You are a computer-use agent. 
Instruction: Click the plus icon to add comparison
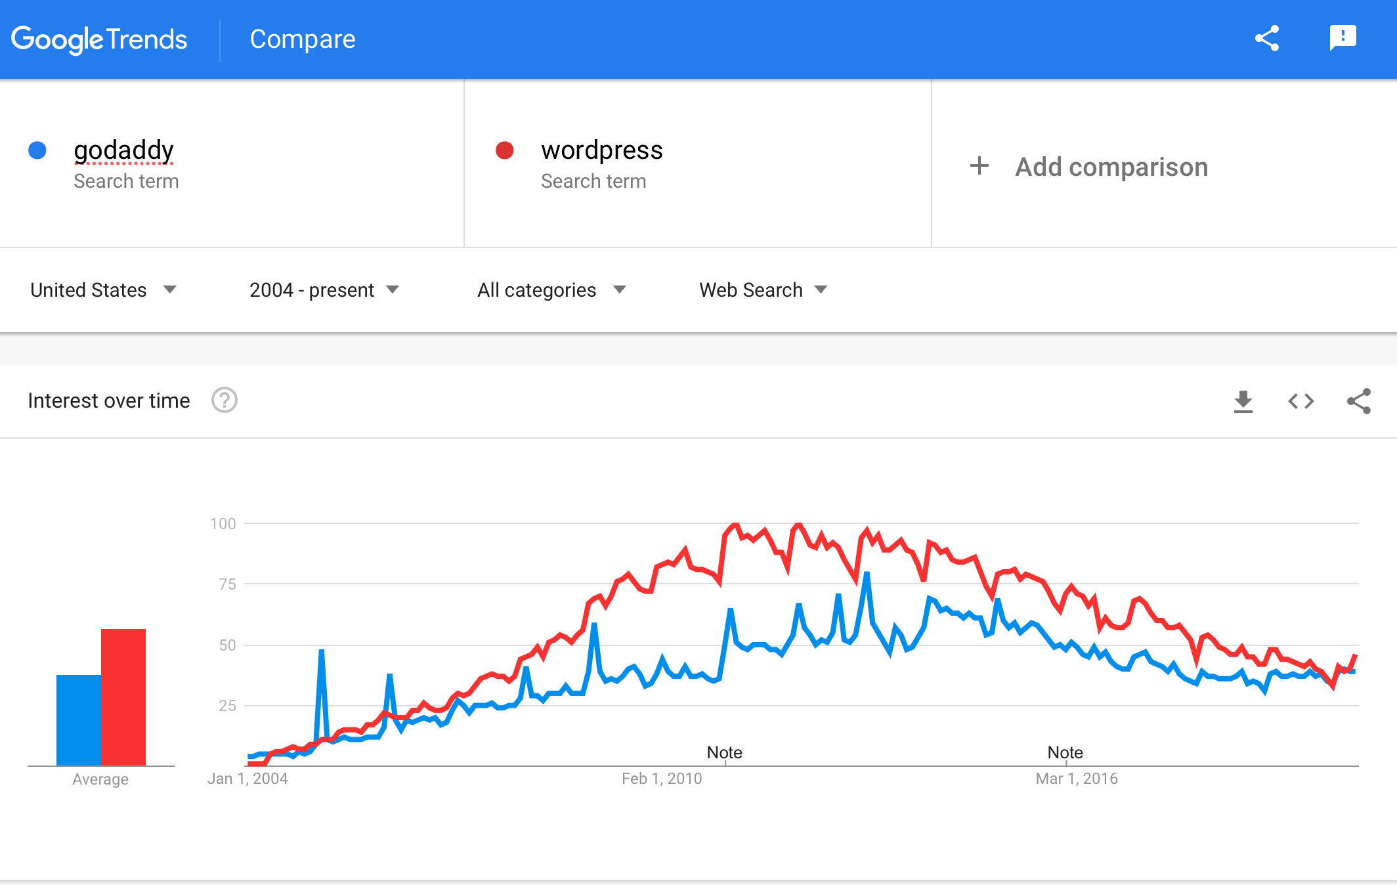(x=979, y=167)
